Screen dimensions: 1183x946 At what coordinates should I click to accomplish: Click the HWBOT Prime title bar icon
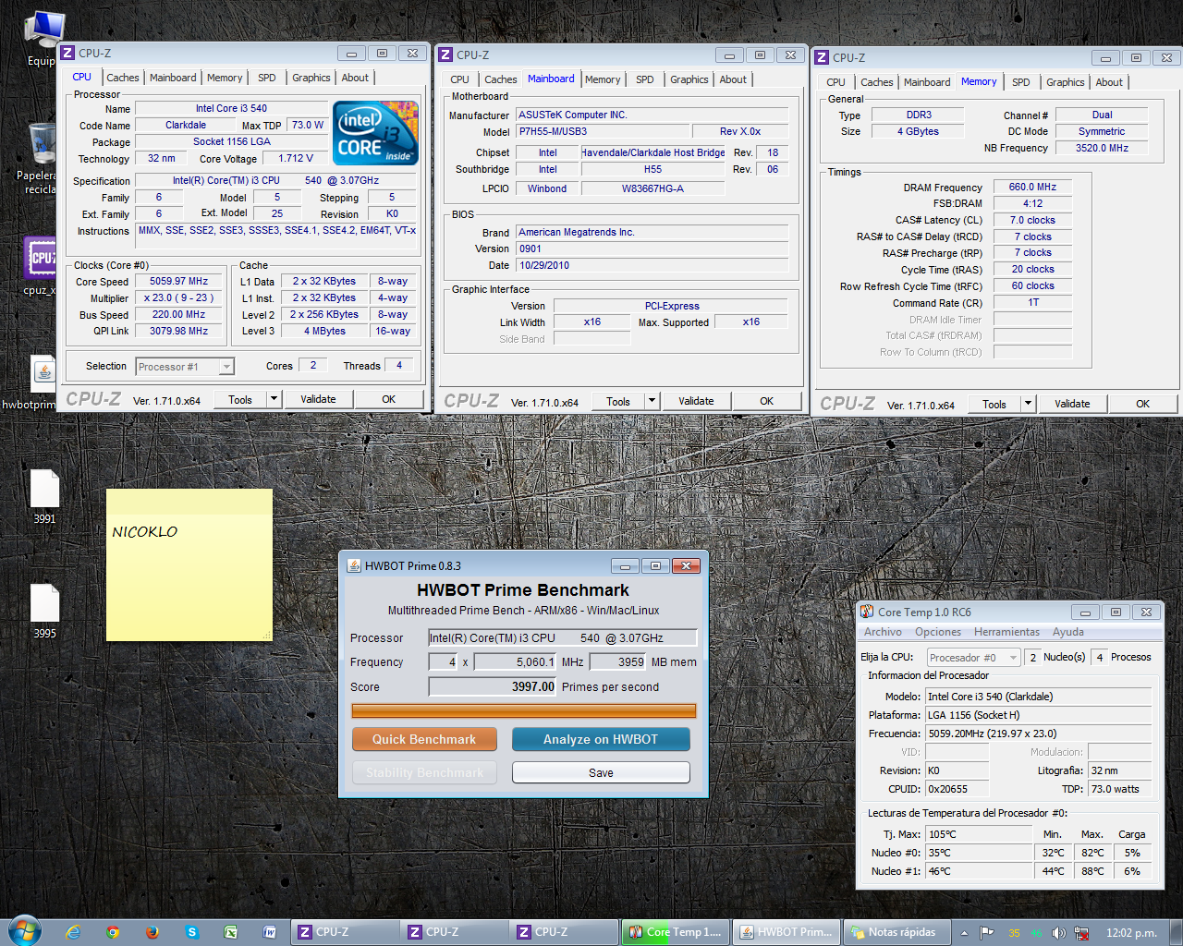(354, 565)
